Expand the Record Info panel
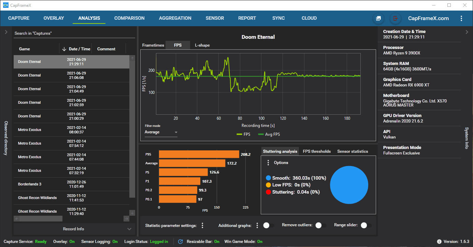The image size is (473, 247). tap(74, 229)
